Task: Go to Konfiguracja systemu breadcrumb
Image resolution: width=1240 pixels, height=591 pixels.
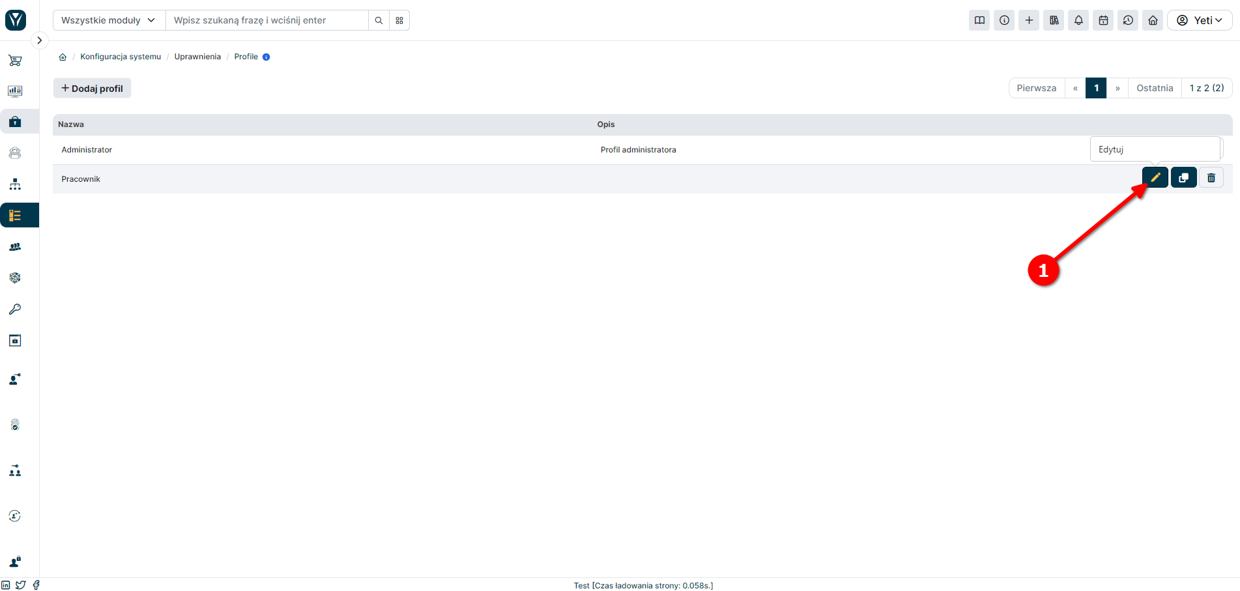Action: (121, 57)
